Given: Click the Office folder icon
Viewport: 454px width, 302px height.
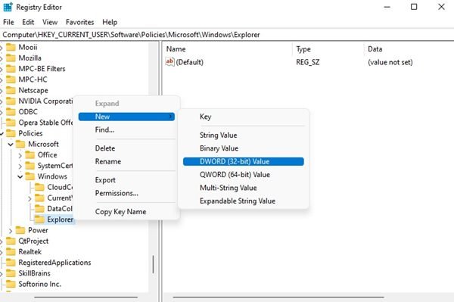Looking at the screenshot, I should [x=30, y=155].
